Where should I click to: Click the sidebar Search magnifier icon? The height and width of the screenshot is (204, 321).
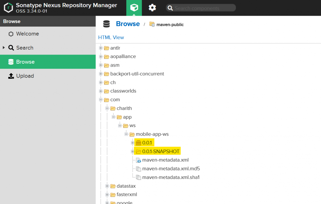point(11,48)
